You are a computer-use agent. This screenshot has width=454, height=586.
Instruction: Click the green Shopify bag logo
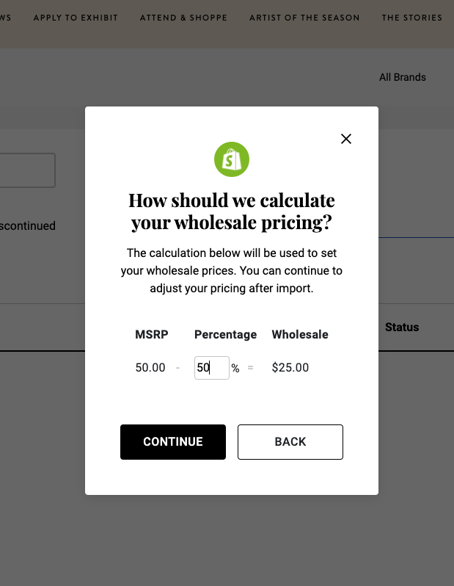pyautogui.click(x=232, y=159)
